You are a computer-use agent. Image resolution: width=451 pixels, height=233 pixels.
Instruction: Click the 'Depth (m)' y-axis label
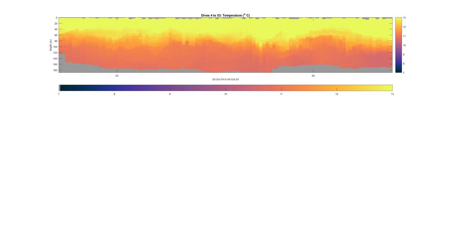pos(50,45)
